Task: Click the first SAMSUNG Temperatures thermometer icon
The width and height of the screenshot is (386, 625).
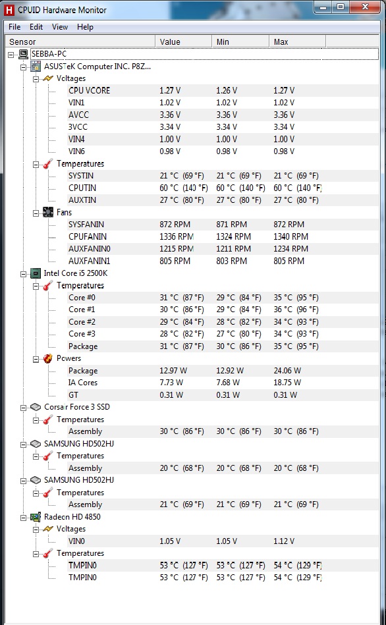Action: pos(48,456)
